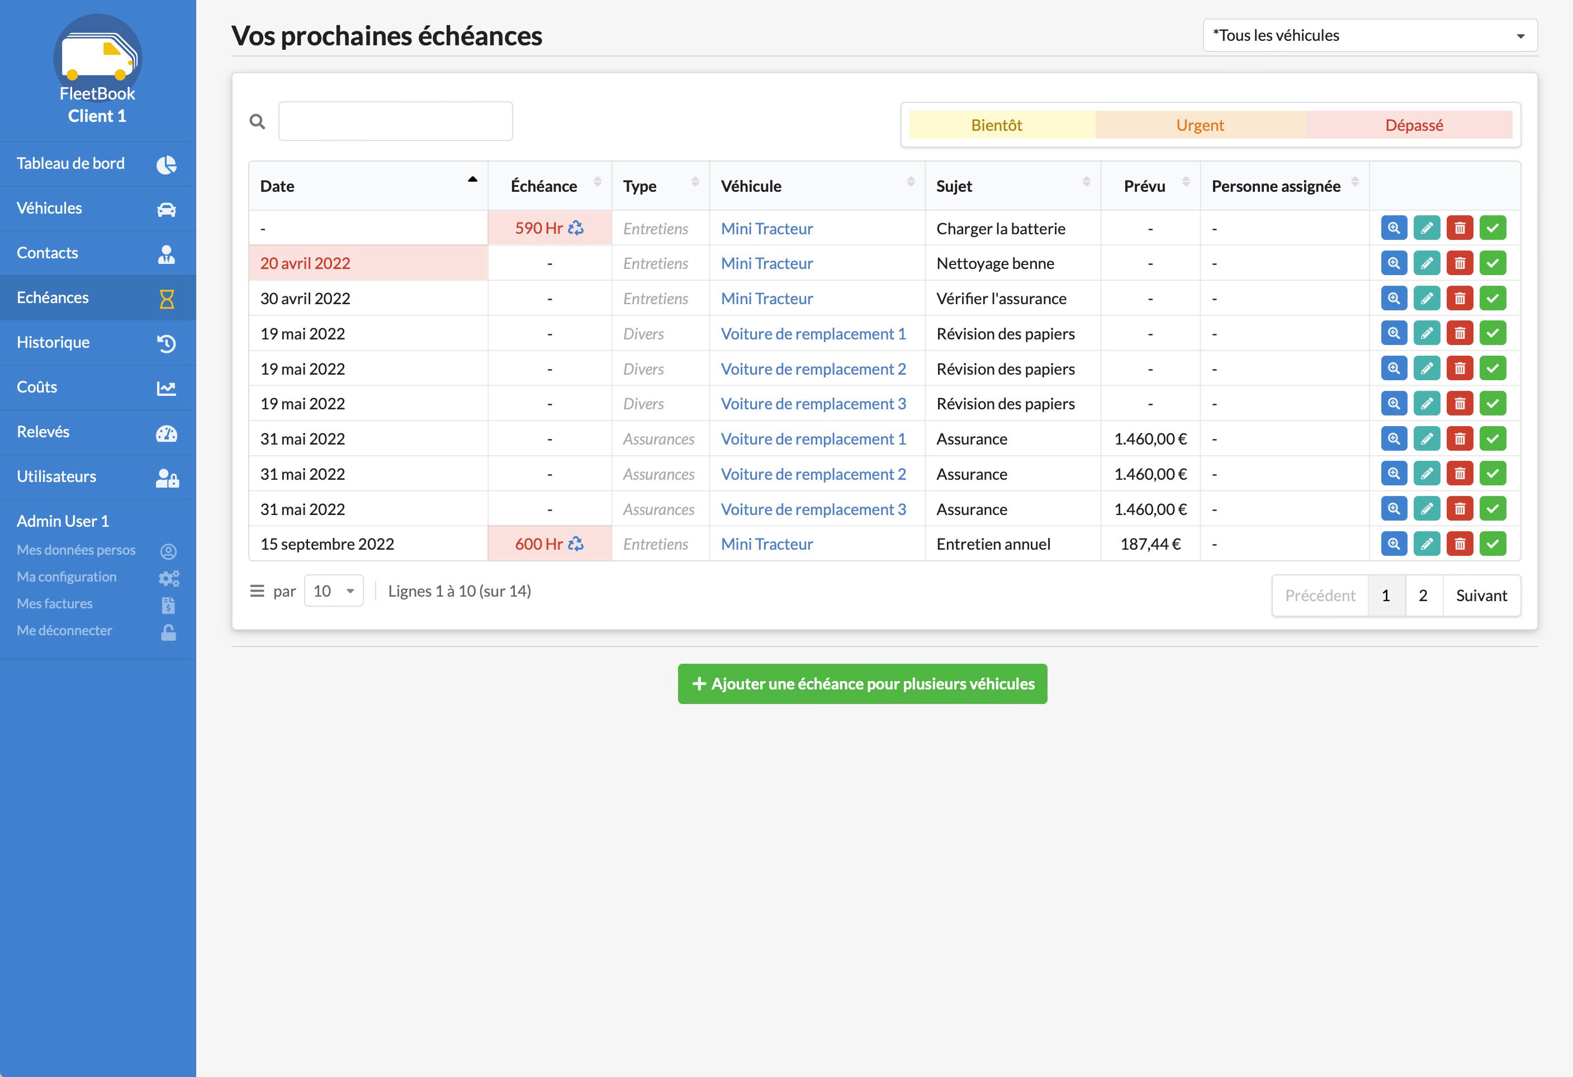Edit the Entretien annuel deadline
The width and height of the screenshot is (1573, 1077).
click(x=1427, y=544)
